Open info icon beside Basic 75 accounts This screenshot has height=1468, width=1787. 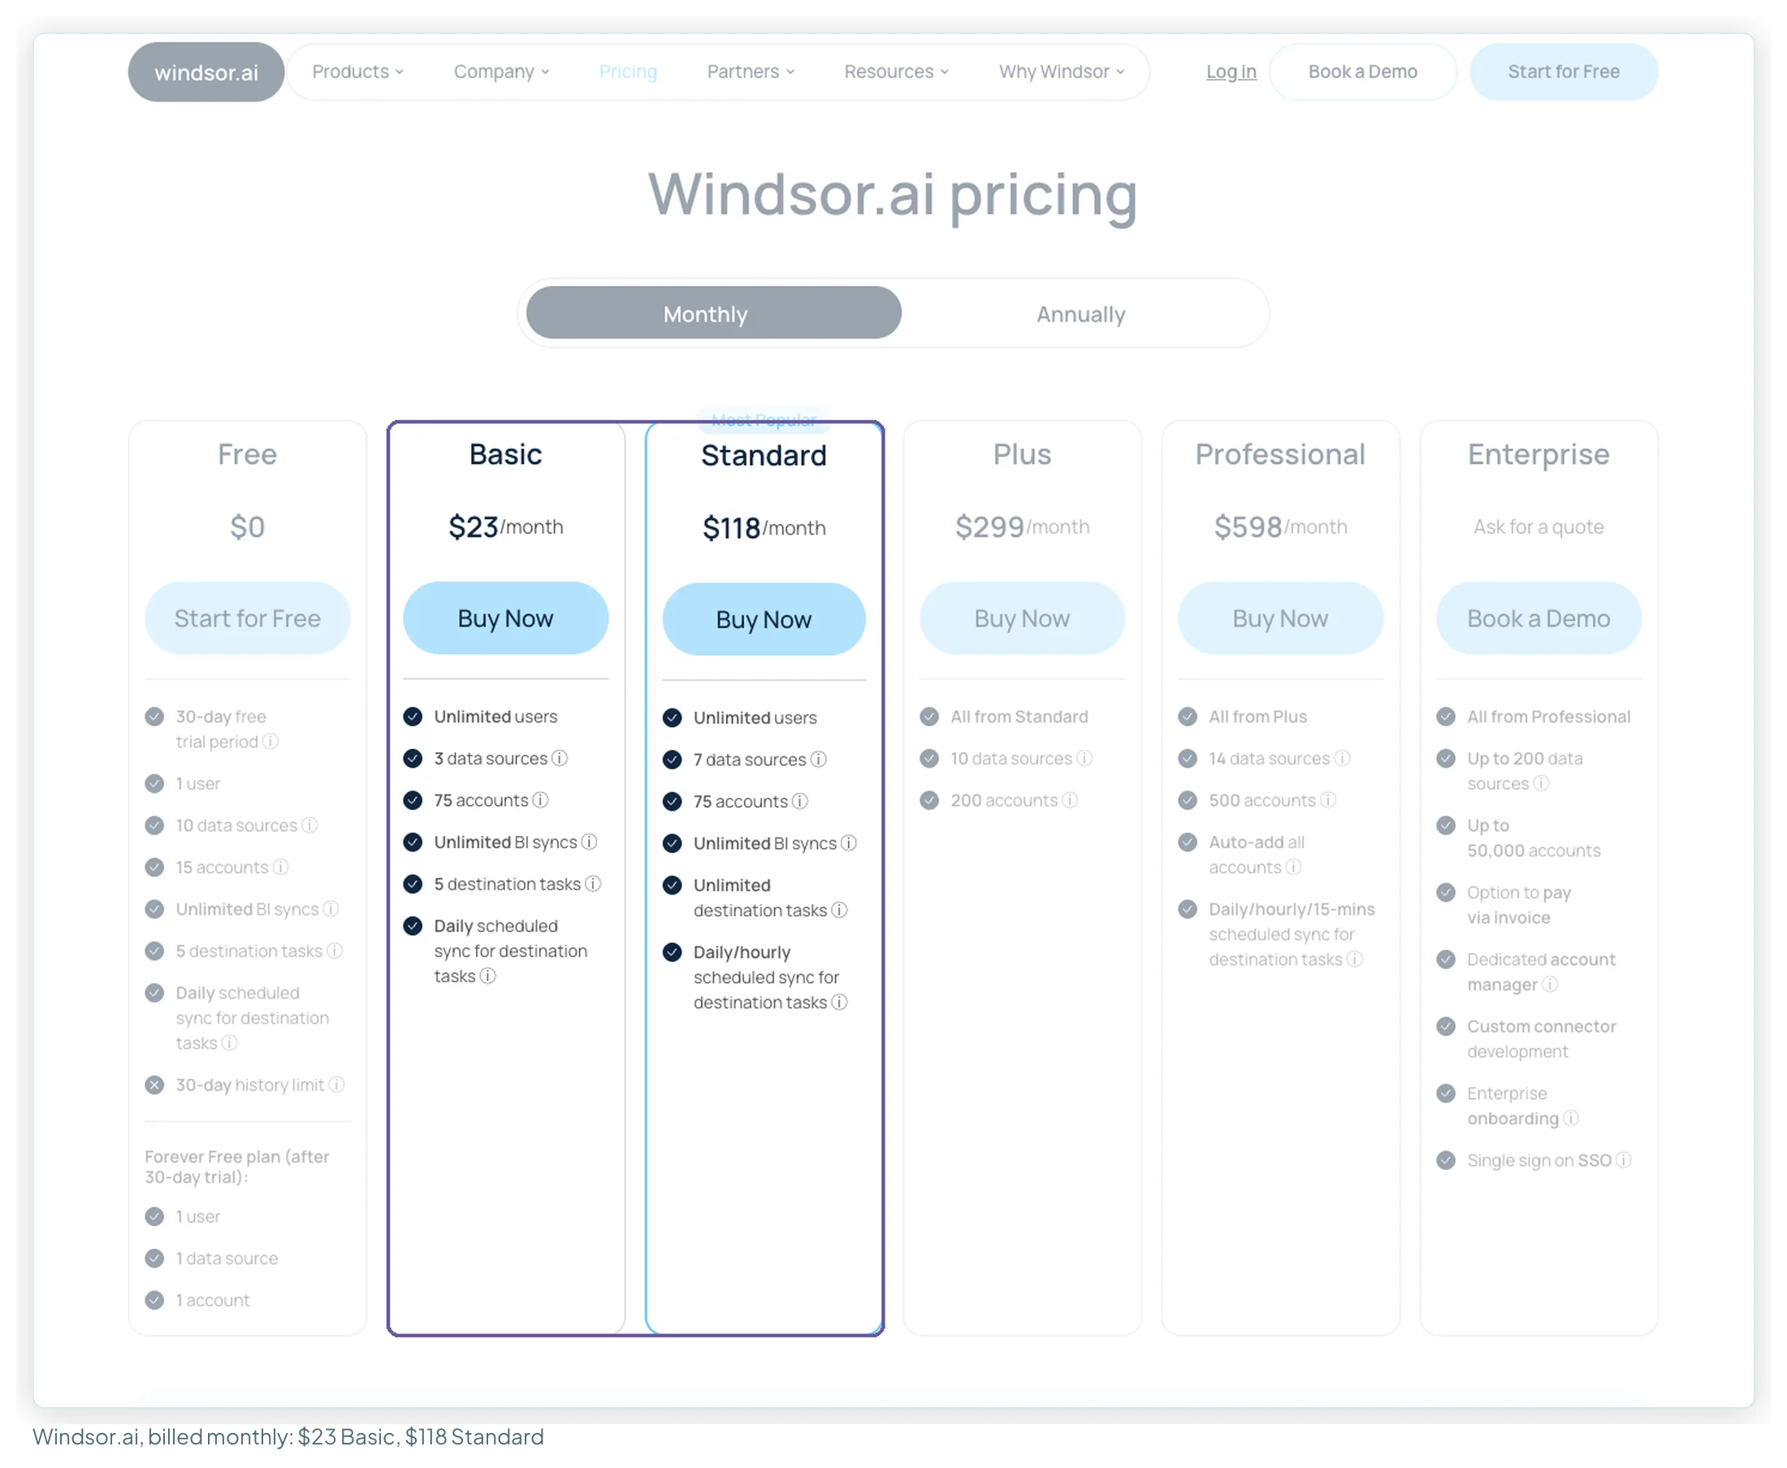pos(540,800)
